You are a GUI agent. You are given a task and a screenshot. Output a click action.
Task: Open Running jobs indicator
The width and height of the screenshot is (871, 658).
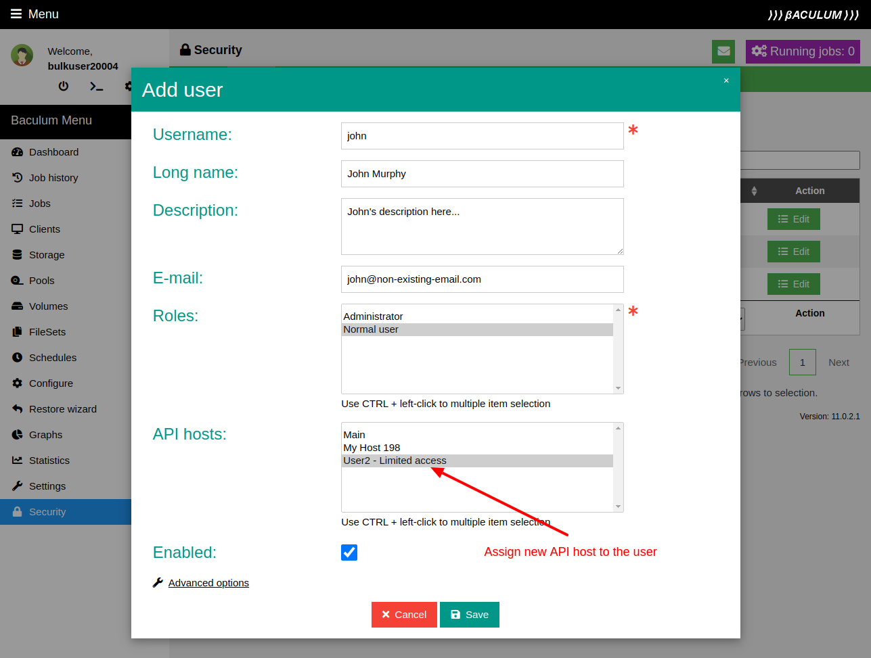(803, 51)
